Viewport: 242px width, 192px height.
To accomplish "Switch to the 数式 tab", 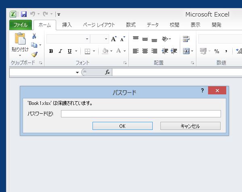I will click(x=131, y=25).
